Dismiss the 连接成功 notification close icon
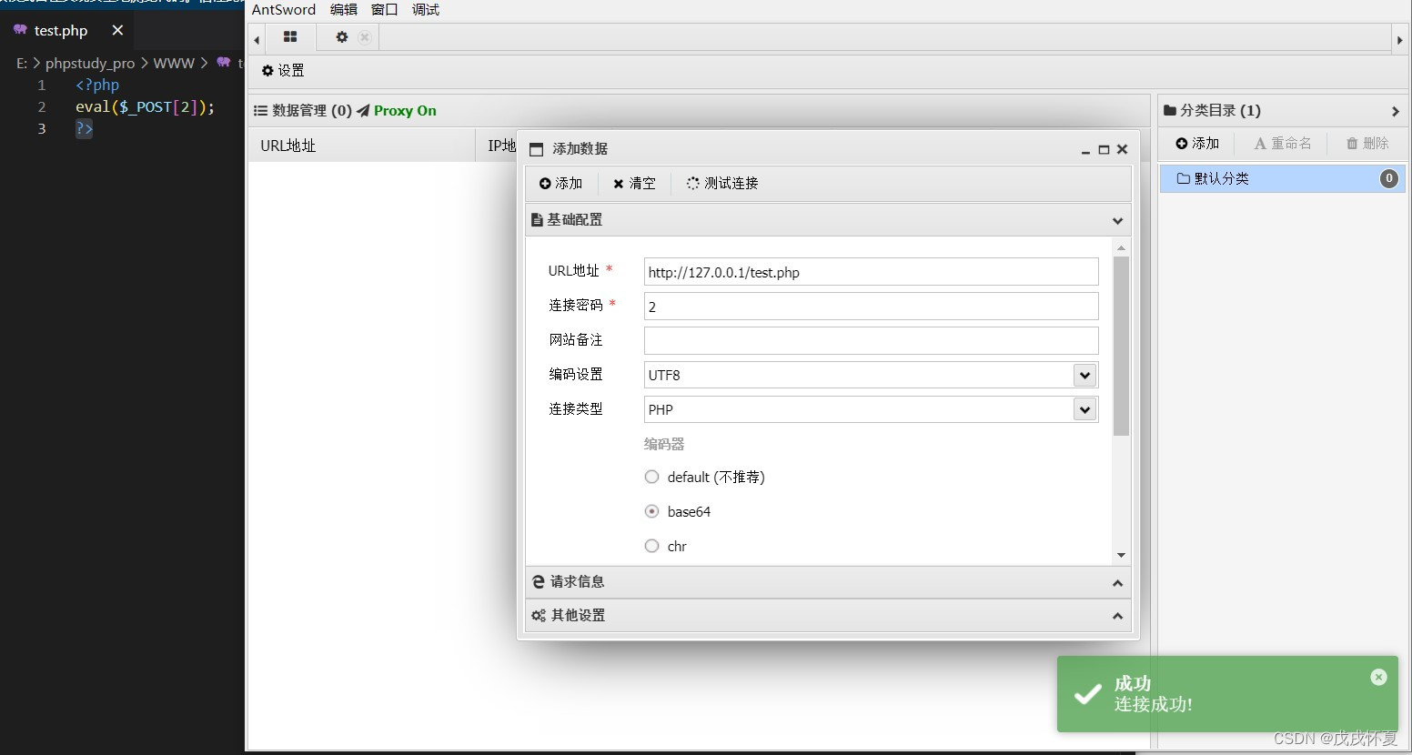1412x755 pixels. pos(1378,677)
